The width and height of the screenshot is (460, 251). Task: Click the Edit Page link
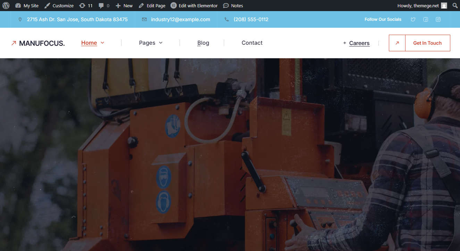(x=152, y=6)
